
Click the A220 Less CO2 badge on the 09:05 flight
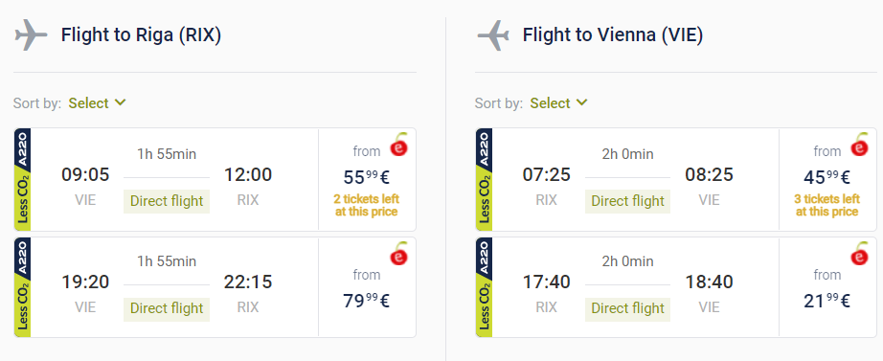pyautogui.click(x=23, y=179)
